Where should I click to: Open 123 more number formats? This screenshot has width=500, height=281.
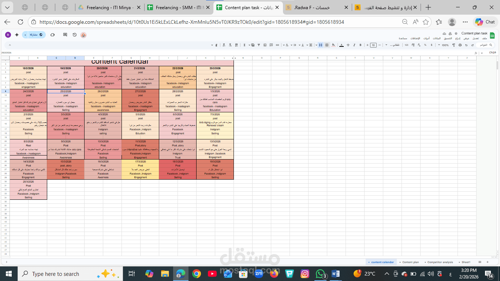406,45
